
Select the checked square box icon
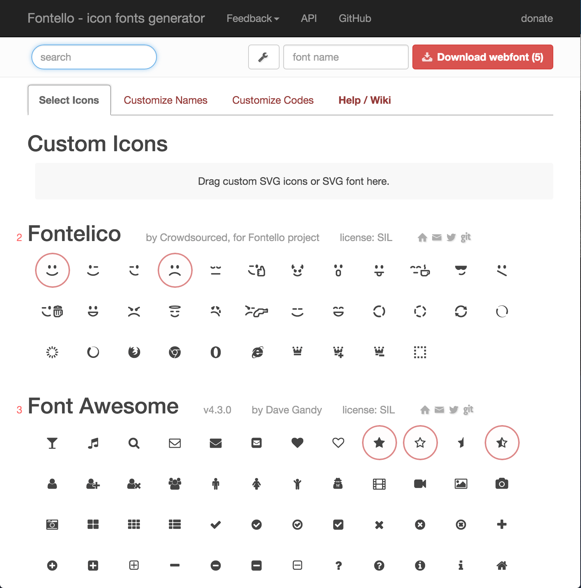[338, 524]
